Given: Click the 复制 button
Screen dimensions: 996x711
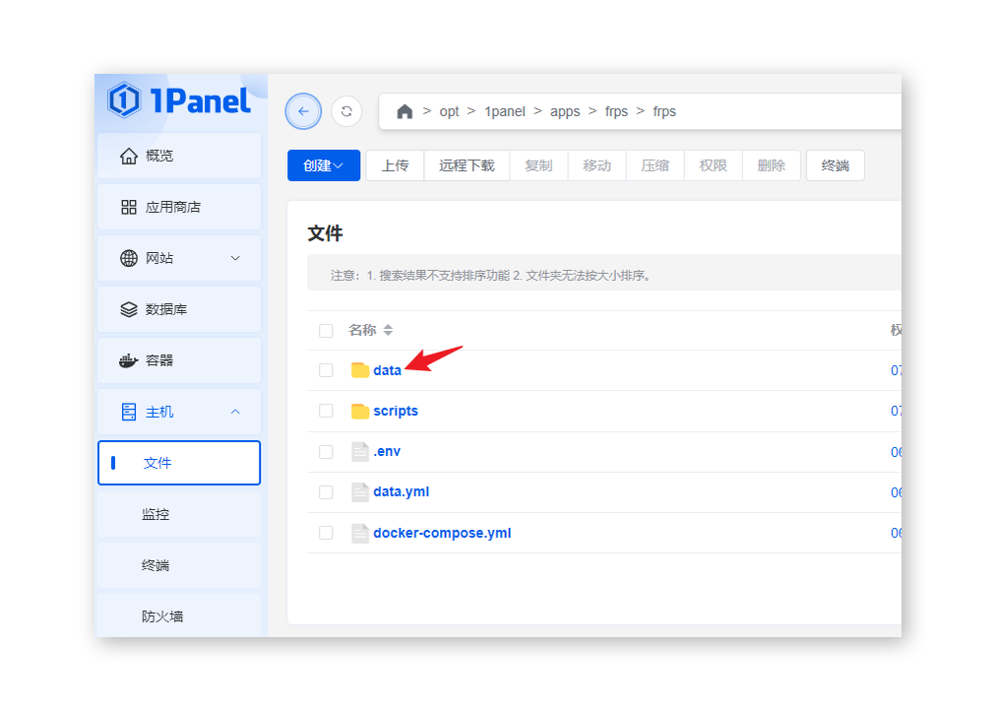Looking at the screenshot, I should (538, 165).
